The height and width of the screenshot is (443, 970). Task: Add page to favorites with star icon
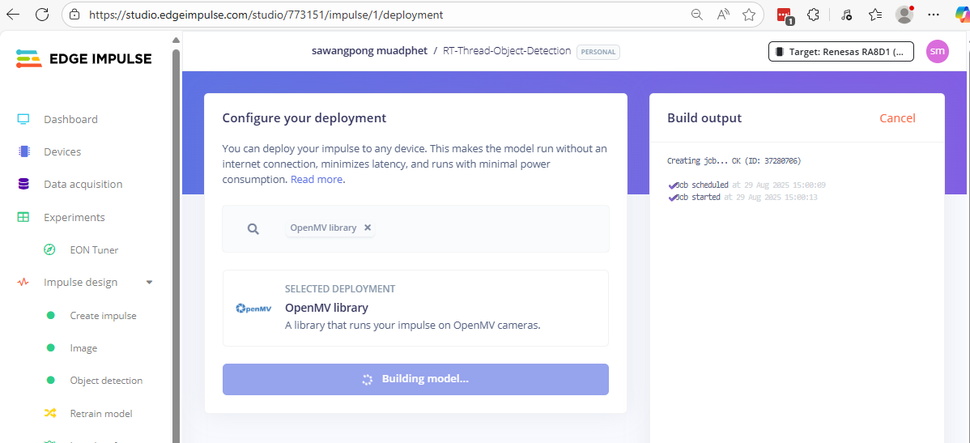tap(749, 15)
